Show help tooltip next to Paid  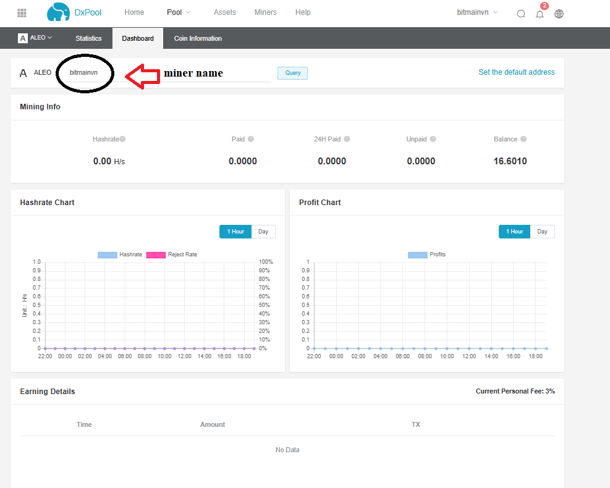[x=251, y=139]
